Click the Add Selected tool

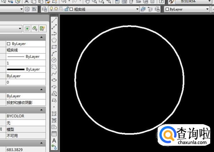[x=54, y=147]
